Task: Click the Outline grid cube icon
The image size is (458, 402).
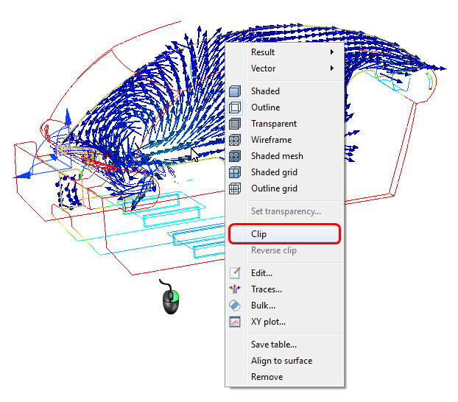Action: point(235,188)
